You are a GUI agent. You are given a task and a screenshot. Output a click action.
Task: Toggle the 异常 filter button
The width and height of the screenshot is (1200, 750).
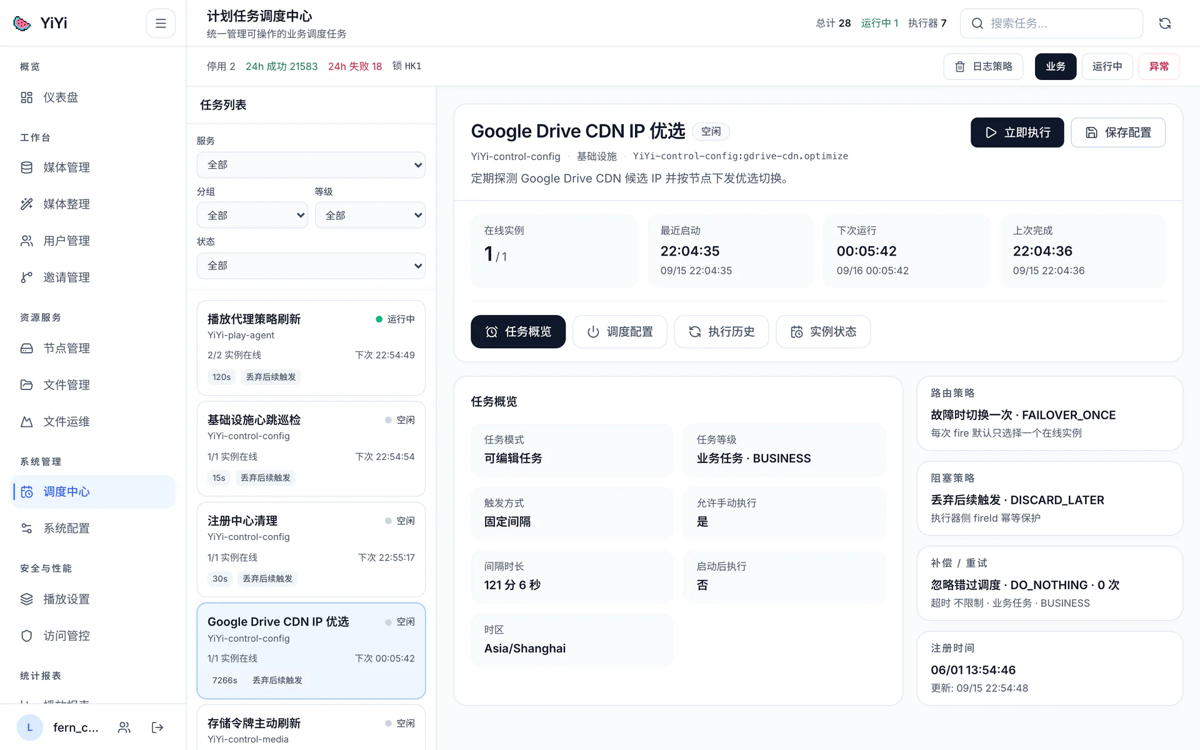1159,66
